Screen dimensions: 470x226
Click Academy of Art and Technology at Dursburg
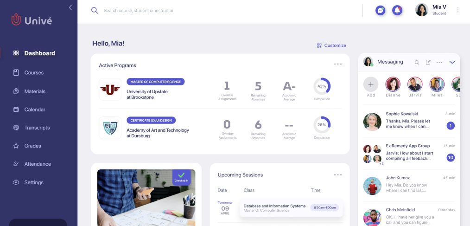click(x=158, y=133)
